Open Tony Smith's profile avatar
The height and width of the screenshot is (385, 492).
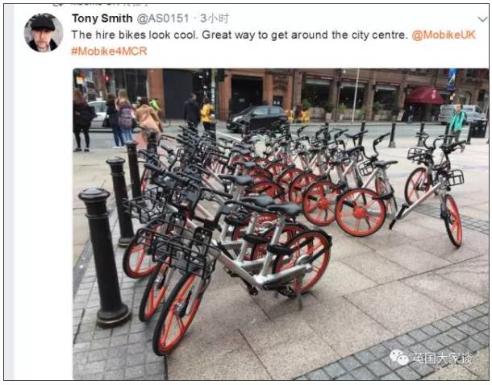point(44,32)
